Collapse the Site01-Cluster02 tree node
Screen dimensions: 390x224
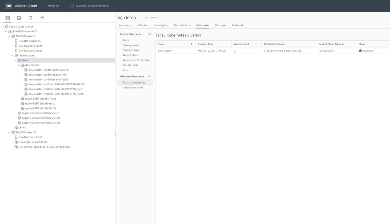tap(9, 132)
